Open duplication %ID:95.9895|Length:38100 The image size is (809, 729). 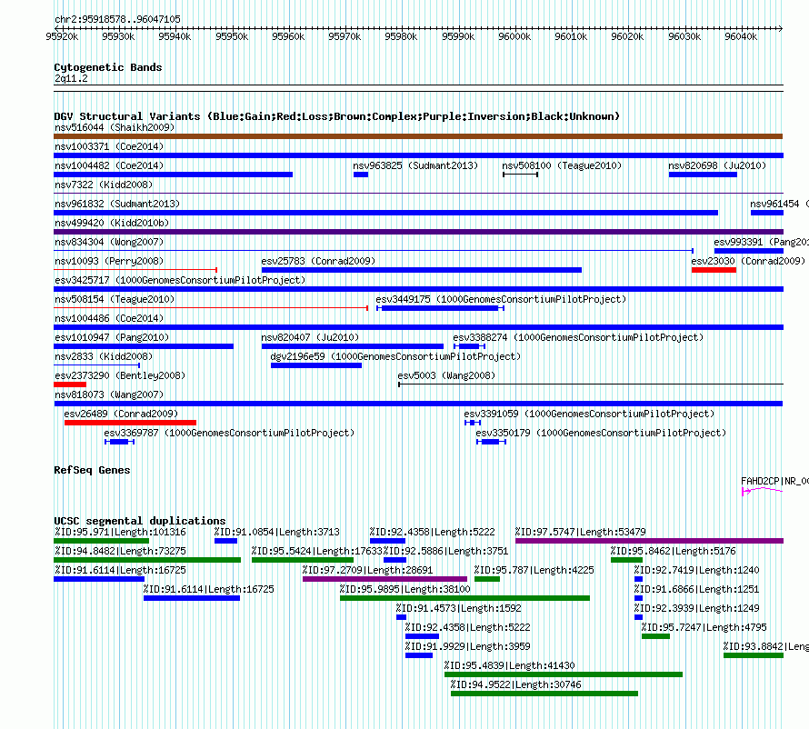pos(405,589)
